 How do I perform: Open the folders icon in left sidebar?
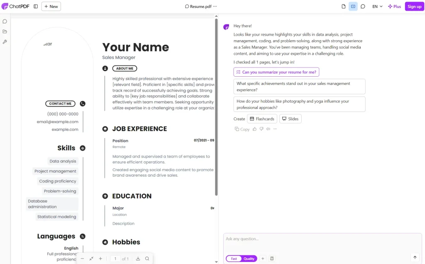click(5, 31)
